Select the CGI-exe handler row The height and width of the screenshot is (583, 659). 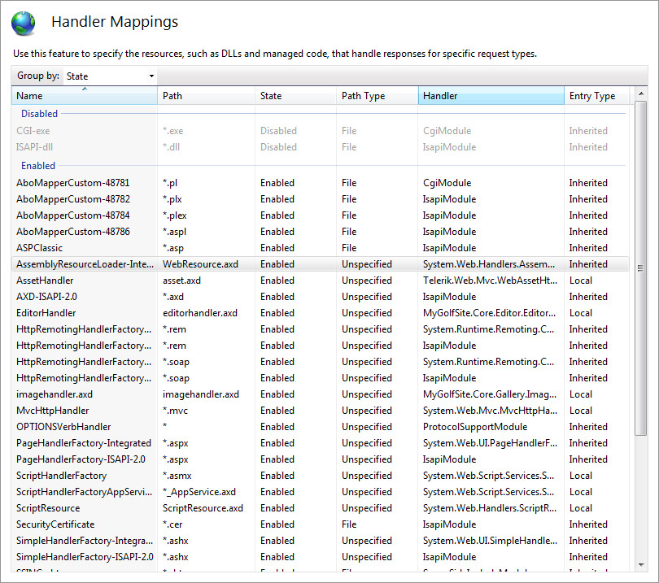point(321,131)
